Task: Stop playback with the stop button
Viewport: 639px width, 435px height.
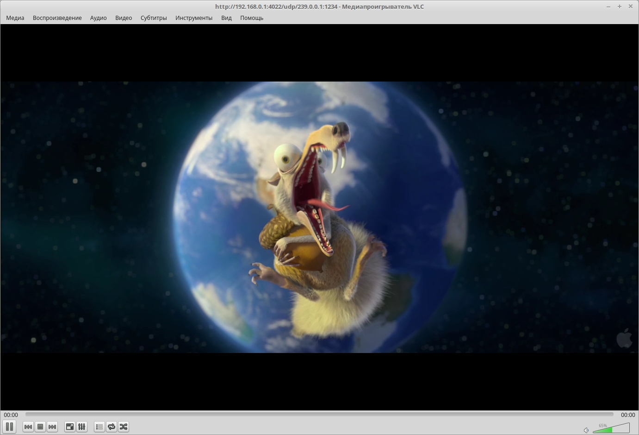Action: tap(40, 427)
